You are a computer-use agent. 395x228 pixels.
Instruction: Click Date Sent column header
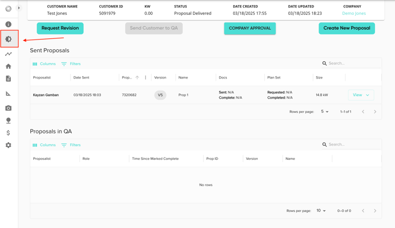click(x=81, y=77)
